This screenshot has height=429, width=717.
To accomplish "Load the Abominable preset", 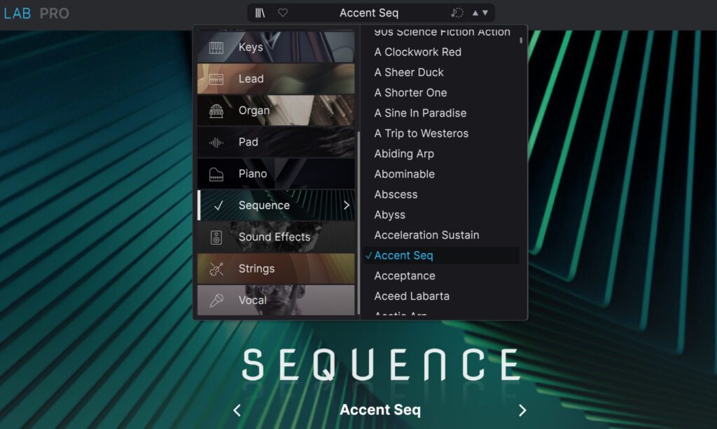I will [404, 174].
